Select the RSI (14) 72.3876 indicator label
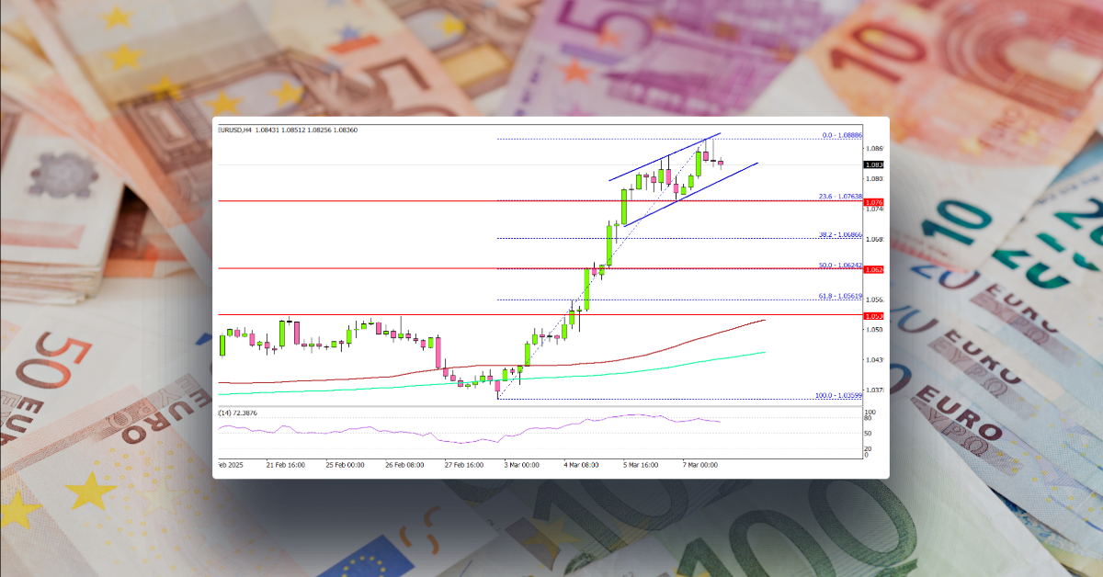Screen dimensions: 1103x577 point(237,413)
